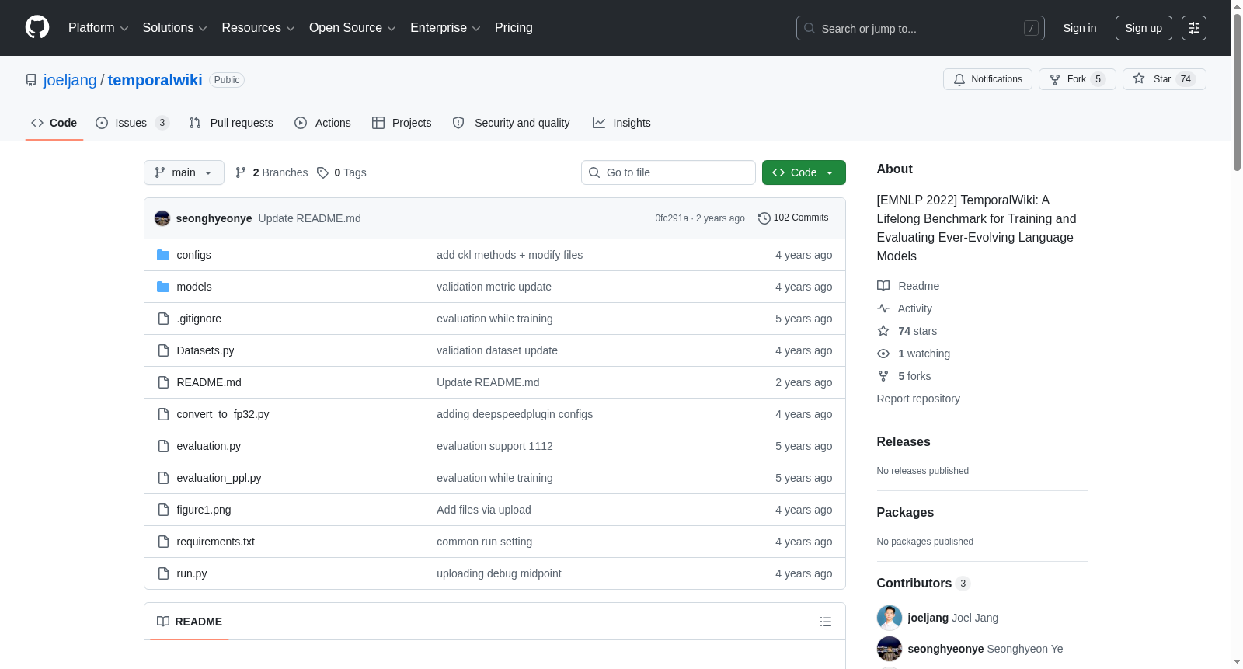Click the .gitignore file icon

pos(163,319)
